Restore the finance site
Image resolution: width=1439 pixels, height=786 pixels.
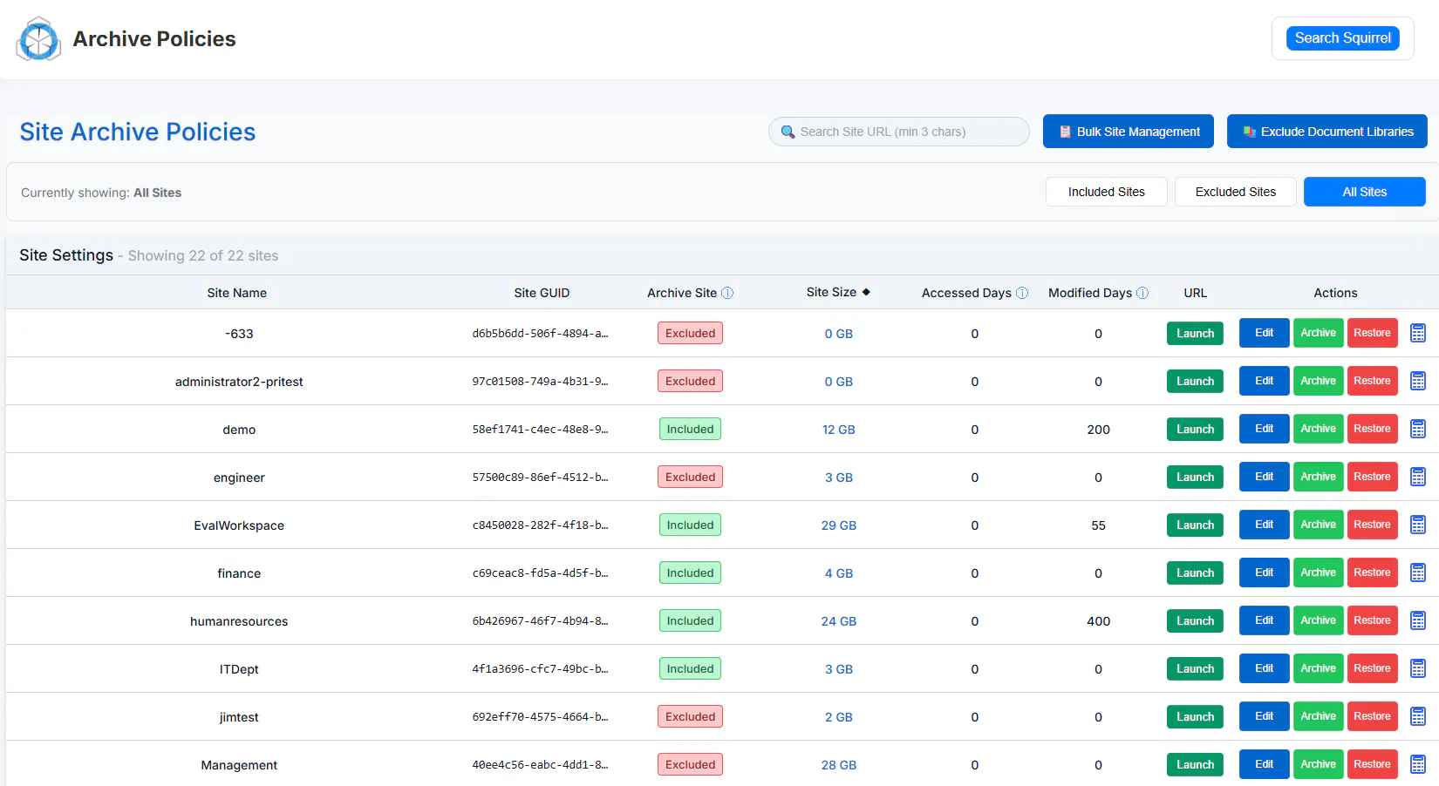[x=1373, y=573]
